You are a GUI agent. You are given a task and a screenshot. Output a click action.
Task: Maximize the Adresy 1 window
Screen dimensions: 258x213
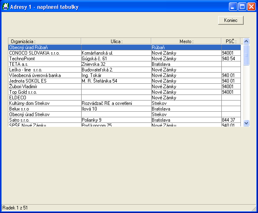[242, 7]
